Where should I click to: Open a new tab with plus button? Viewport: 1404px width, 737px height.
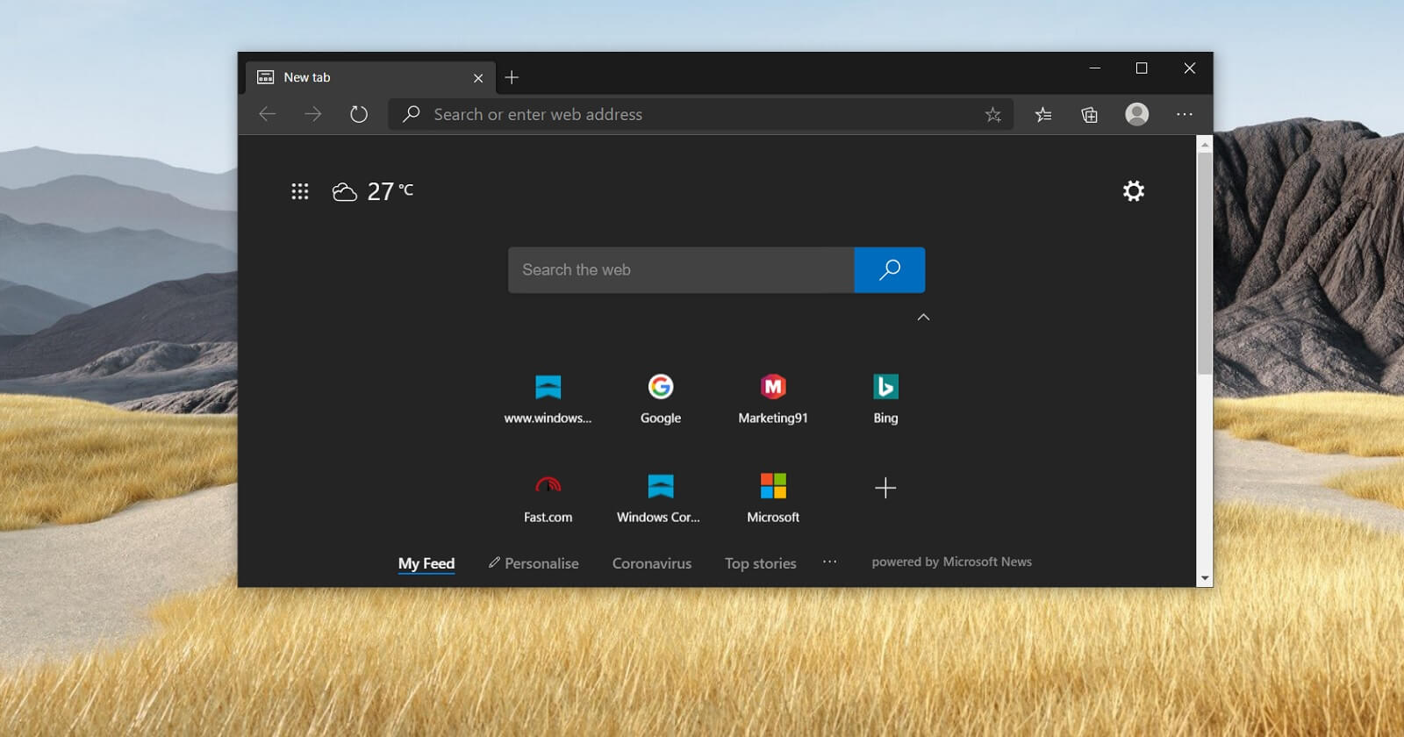pyautogui.click(x=512, y=77)
